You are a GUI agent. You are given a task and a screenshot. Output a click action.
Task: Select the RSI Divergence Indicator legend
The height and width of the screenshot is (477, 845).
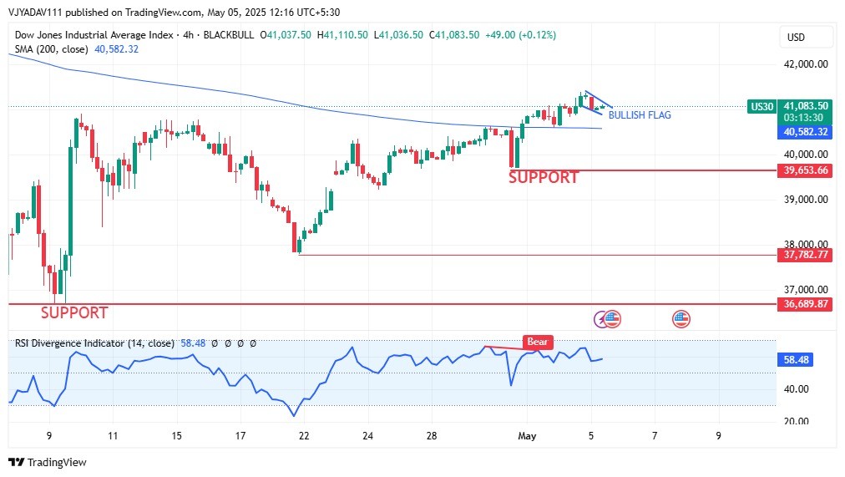click(94, 343)
